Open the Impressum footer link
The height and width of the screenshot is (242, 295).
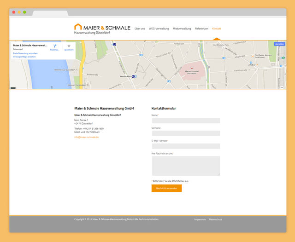pyautogui.click(x=200, y=219)
